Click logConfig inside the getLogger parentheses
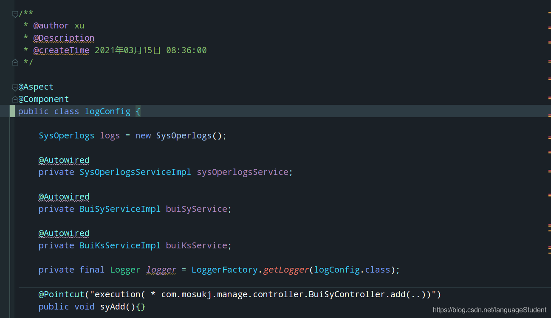551x318 pixels. click(337, 270)
